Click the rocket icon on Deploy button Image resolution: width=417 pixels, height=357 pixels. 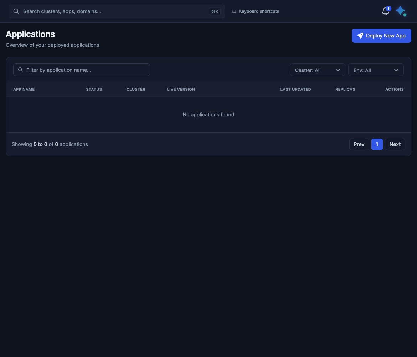(x=360, y=36)
